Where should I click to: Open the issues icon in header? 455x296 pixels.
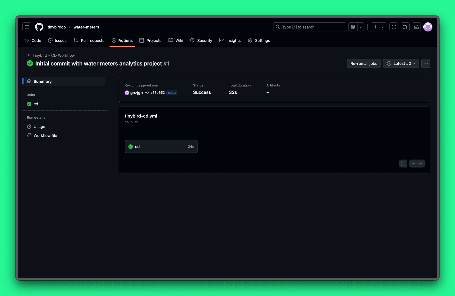pyautogui.click(x=394, y=27)
